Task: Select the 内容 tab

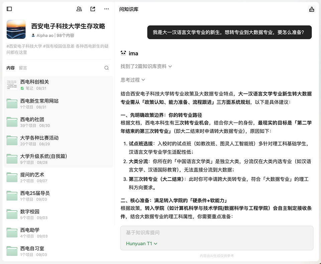Action: click(11, 68)
